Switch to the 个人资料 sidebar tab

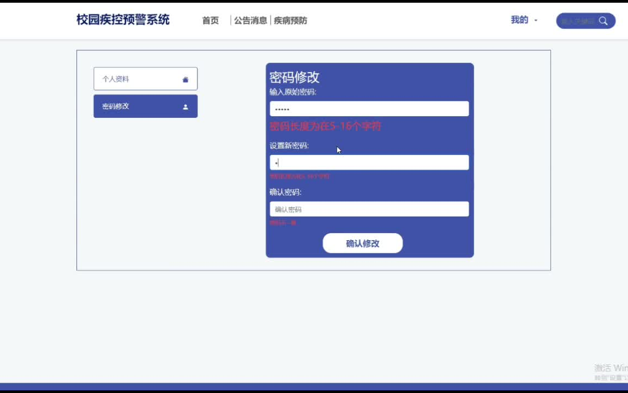click(145, 78)
